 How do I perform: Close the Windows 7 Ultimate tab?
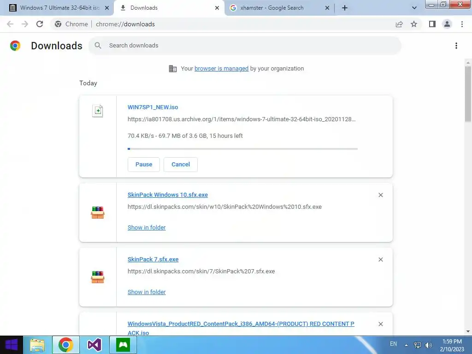pos(107,8)
